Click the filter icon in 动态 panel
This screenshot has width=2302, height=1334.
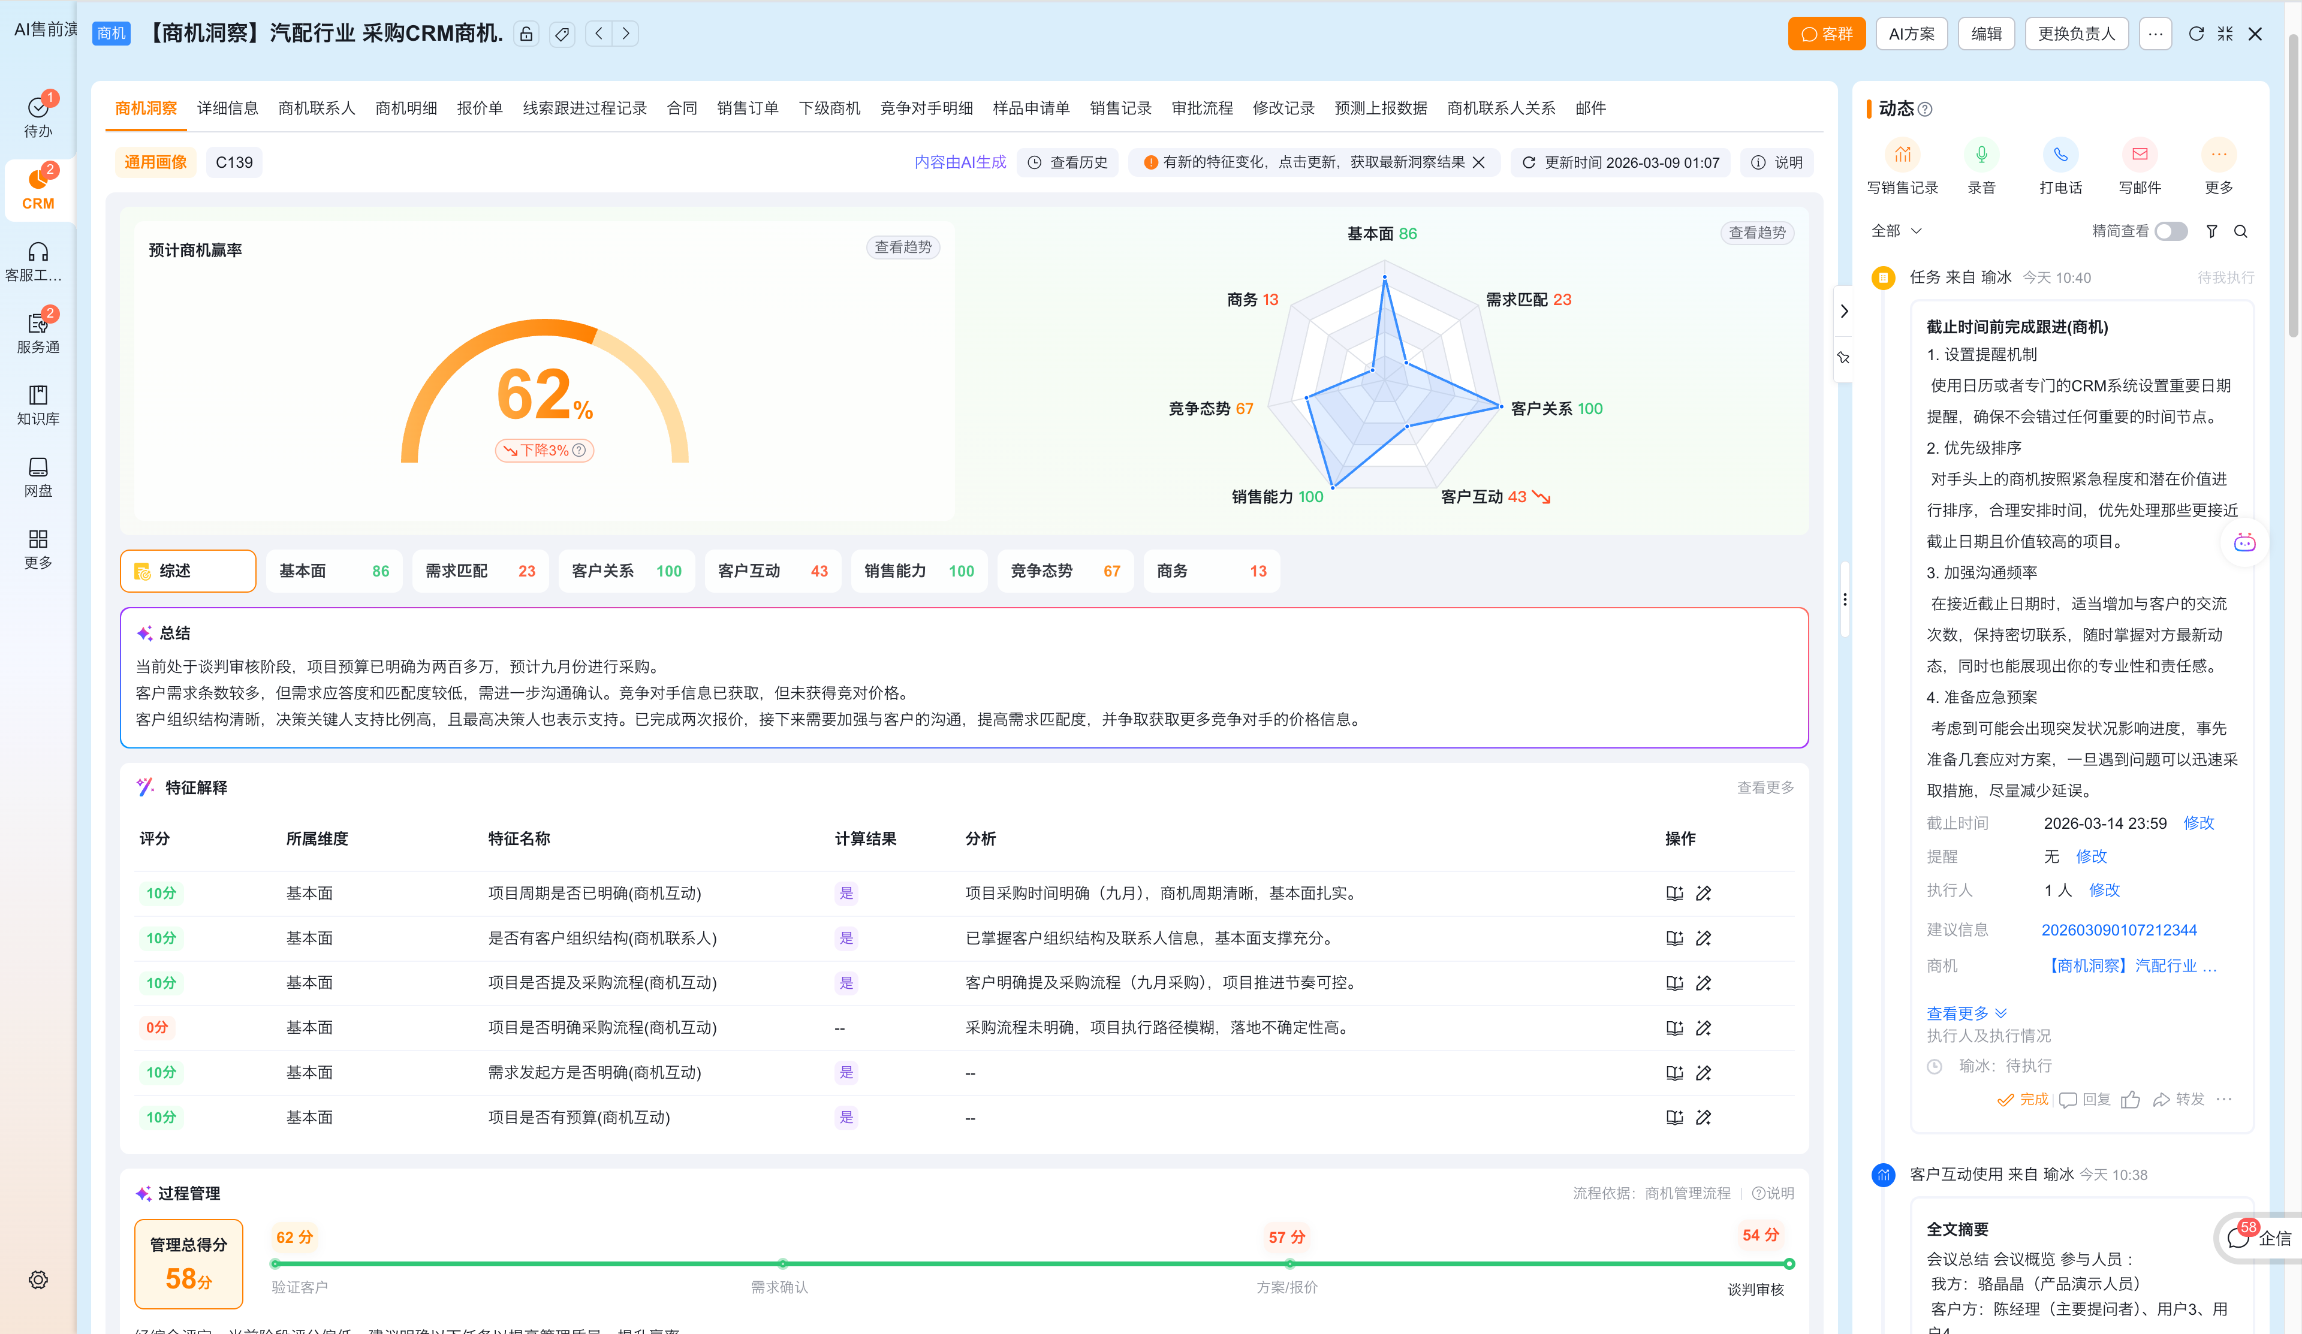[x=2211, y=232]
